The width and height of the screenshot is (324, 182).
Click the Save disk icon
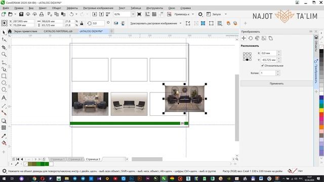[x=21, y=14]
